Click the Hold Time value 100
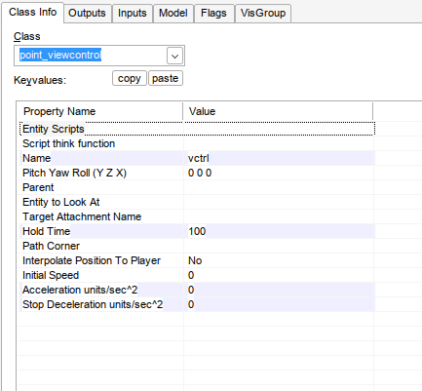This screenshot has width=422, height=391. (280, 231)
